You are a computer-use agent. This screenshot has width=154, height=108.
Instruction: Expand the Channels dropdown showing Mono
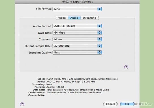click(77, 39)
